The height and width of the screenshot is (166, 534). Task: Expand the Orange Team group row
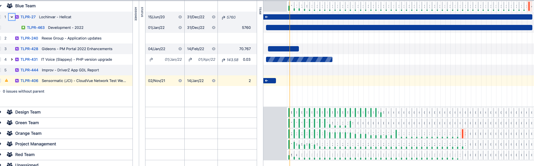click(x=1, y=133)
